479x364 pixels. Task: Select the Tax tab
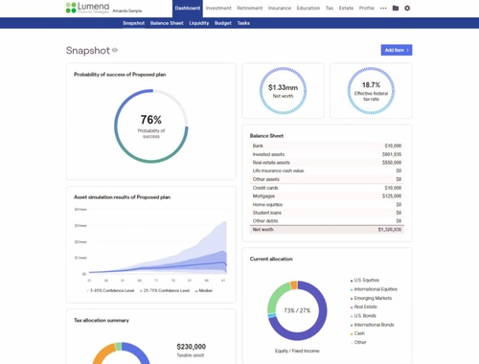(330, 8)
